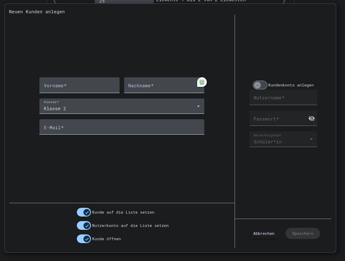Click the Berechtigung dropdown arrow
345x261 pixels.
point(311,139)
